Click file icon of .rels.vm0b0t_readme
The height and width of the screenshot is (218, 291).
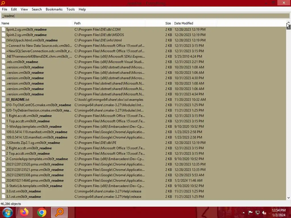[x=3, y=62]
